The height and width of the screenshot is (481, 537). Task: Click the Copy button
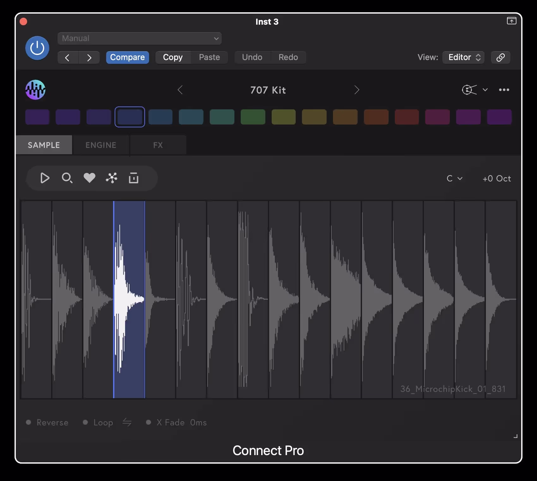(x=173, y=57)
